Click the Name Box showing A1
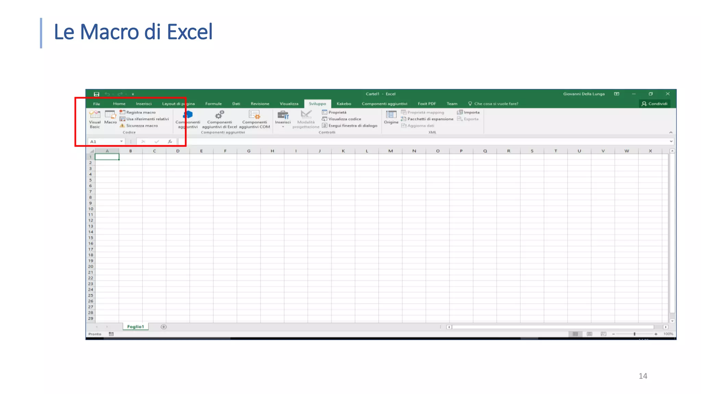 [103, 141]
